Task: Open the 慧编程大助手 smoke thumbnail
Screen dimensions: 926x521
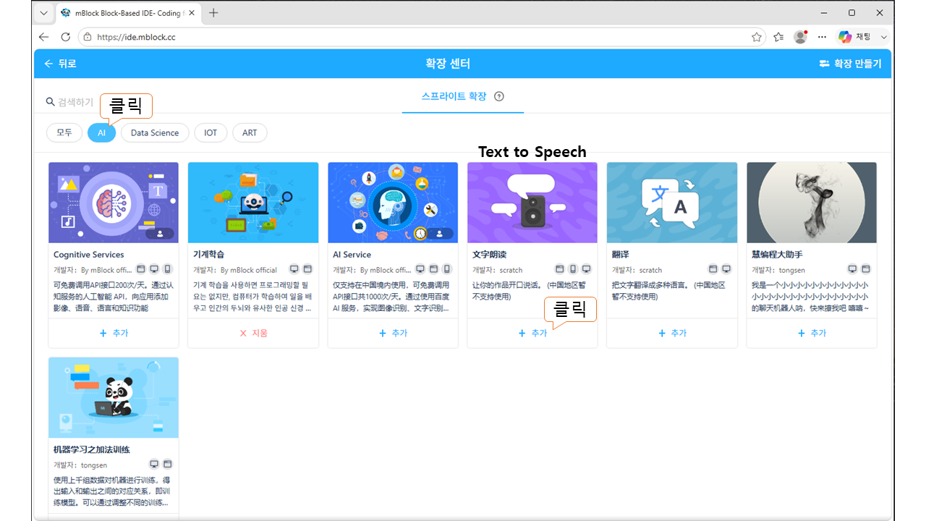Action: tap(812, 203)
